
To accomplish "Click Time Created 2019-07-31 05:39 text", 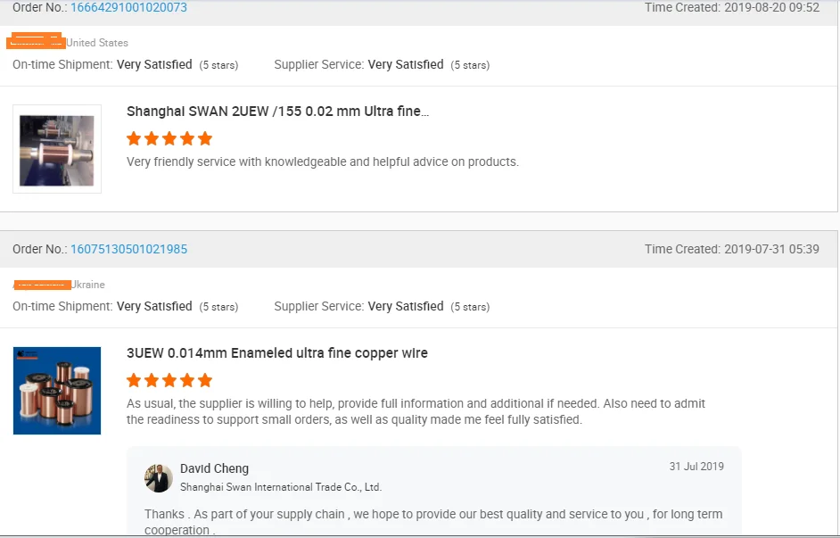I will (732, 249).
